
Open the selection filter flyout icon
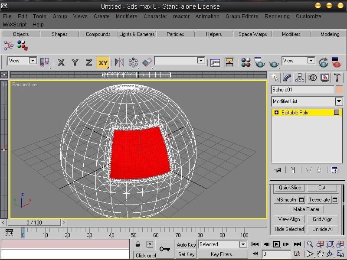pos(45,62)
